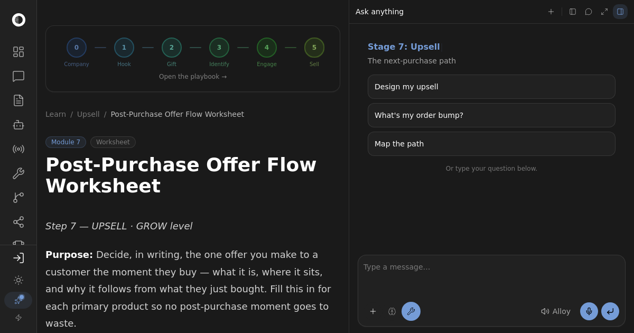Viewport: 634px width, 333px height.
Task: Toggle the AI sparkle switch in sidebar
Action: click(x=18, y=300)
